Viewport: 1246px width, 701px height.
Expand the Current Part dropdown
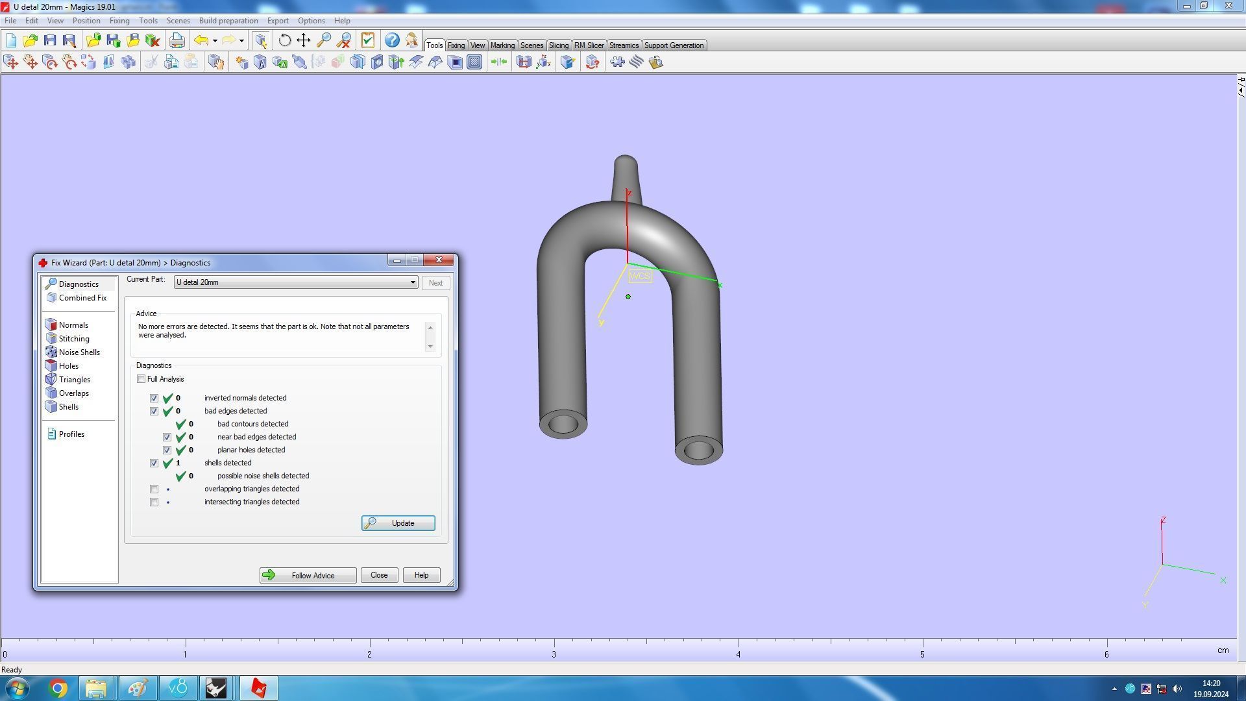413,283
